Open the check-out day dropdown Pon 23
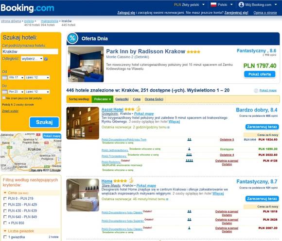Screen dimensions: 282x241 (16, 92)
